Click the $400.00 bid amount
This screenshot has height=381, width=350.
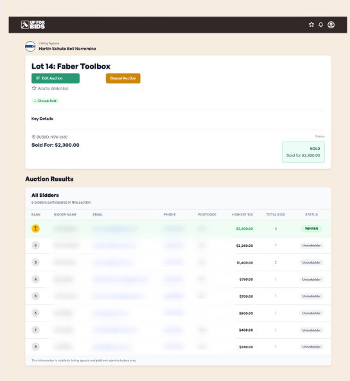pyautogui.click(x=246, y=330)
